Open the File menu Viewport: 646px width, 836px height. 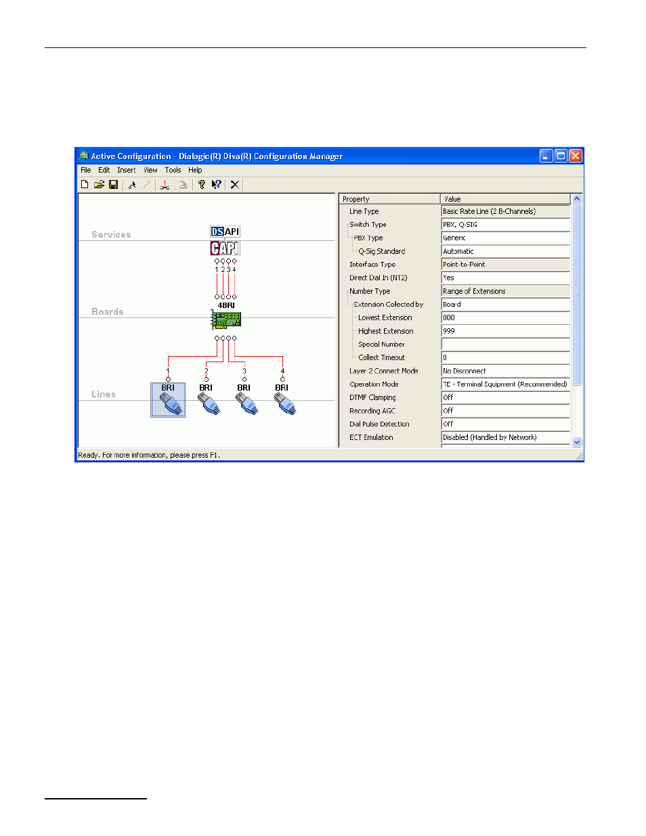tap(86, 171)
